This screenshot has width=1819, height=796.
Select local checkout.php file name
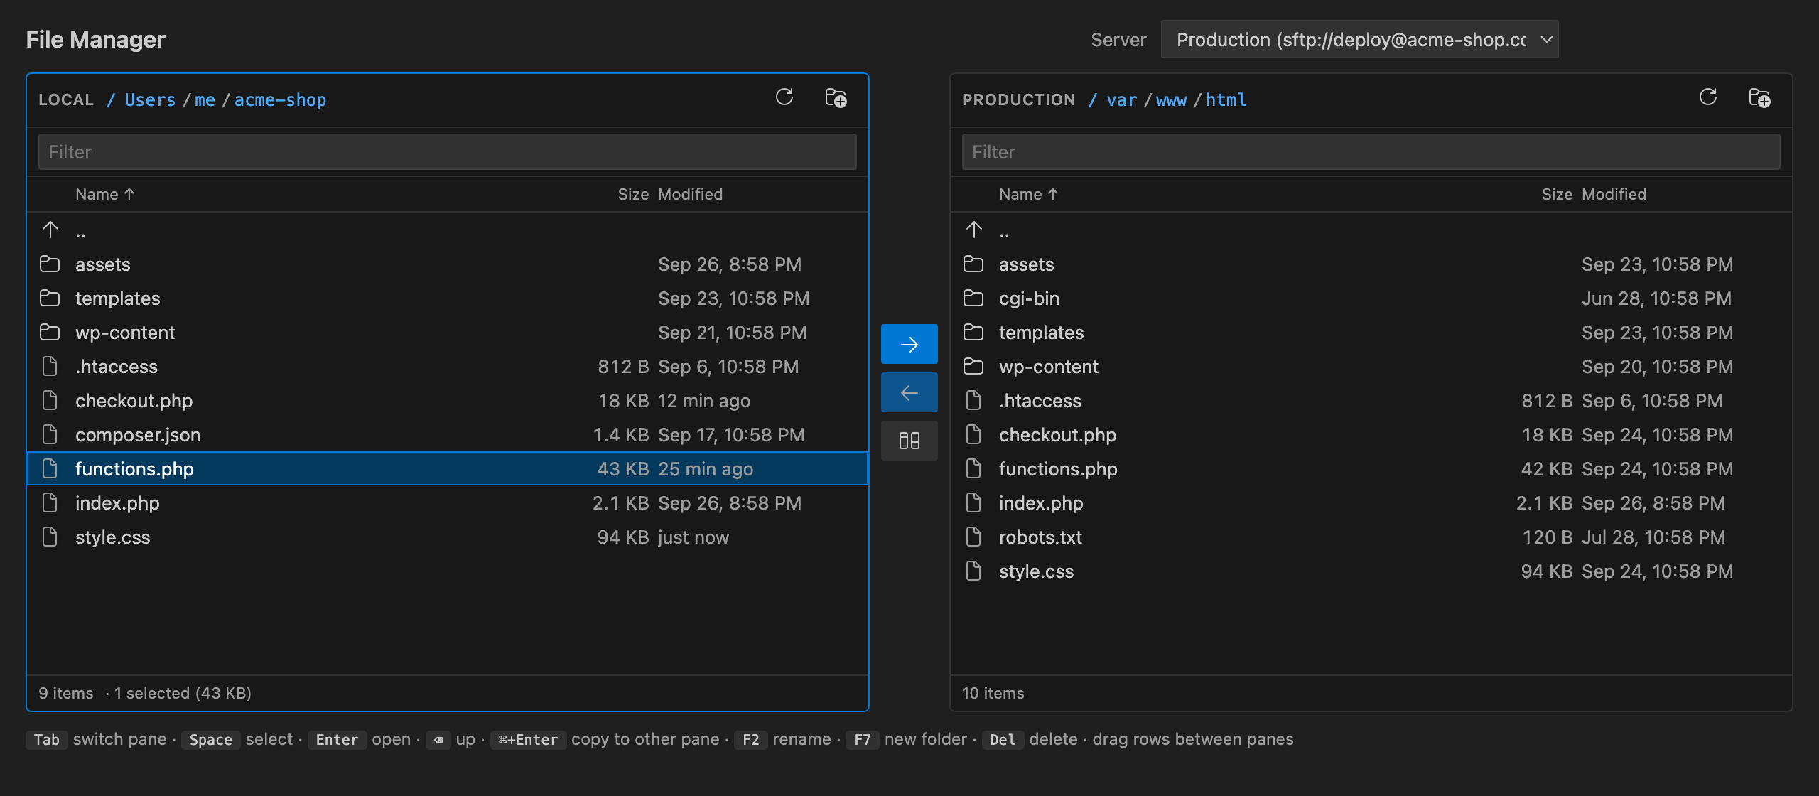click(134, 401)
